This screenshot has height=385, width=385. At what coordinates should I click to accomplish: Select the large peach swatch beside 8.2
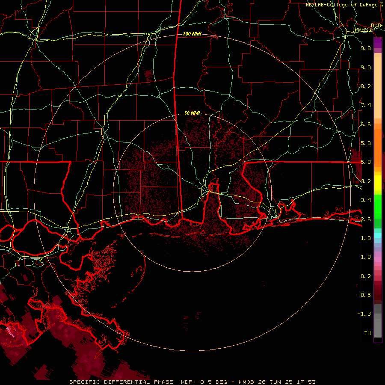(x=378, y=88)
